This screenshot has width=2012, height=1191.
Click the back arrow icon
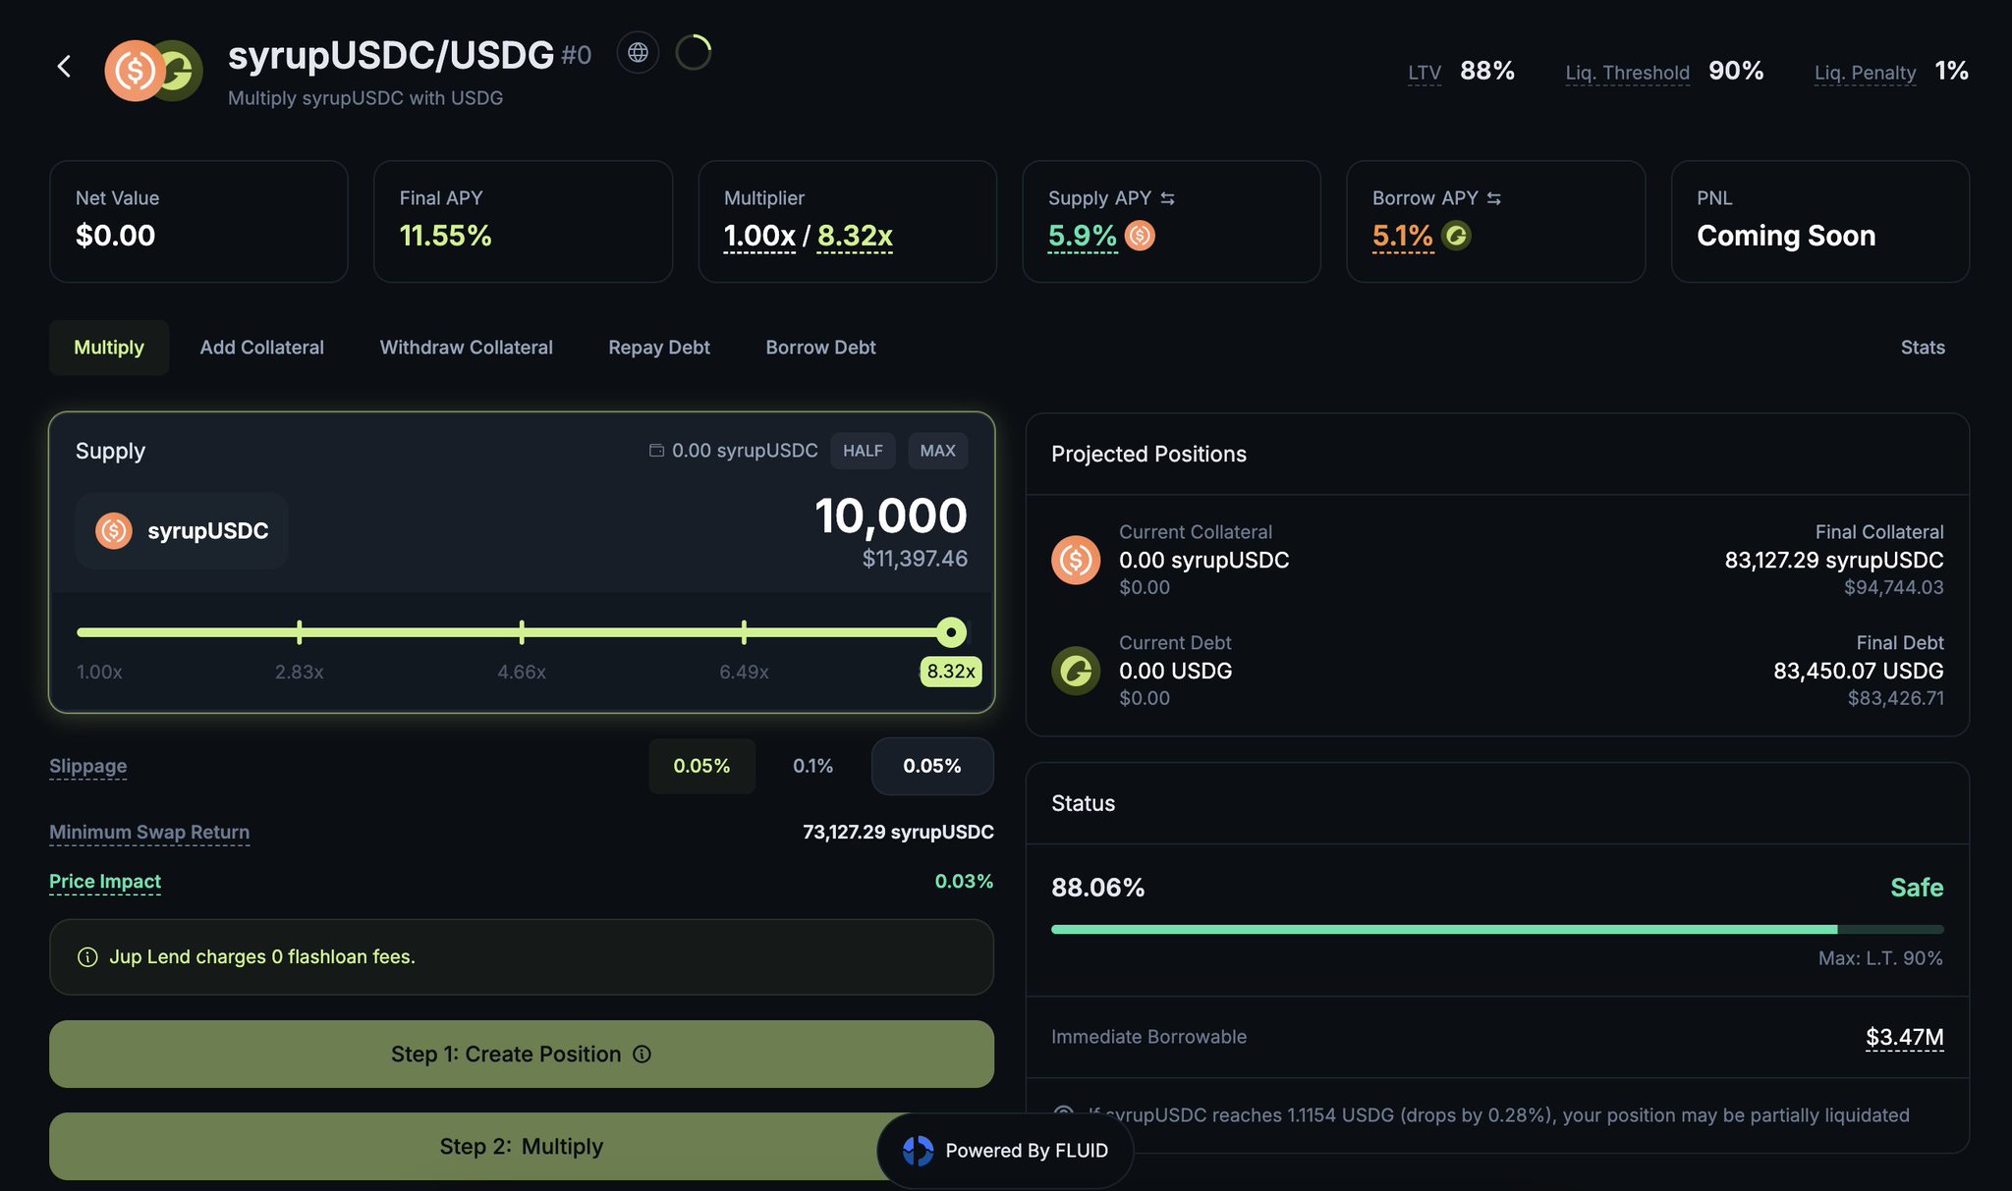65,67
